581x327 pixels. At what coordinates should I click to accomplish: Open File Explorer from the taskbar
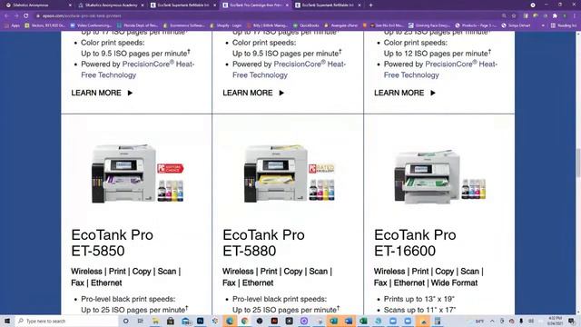(x=155, y=321)
